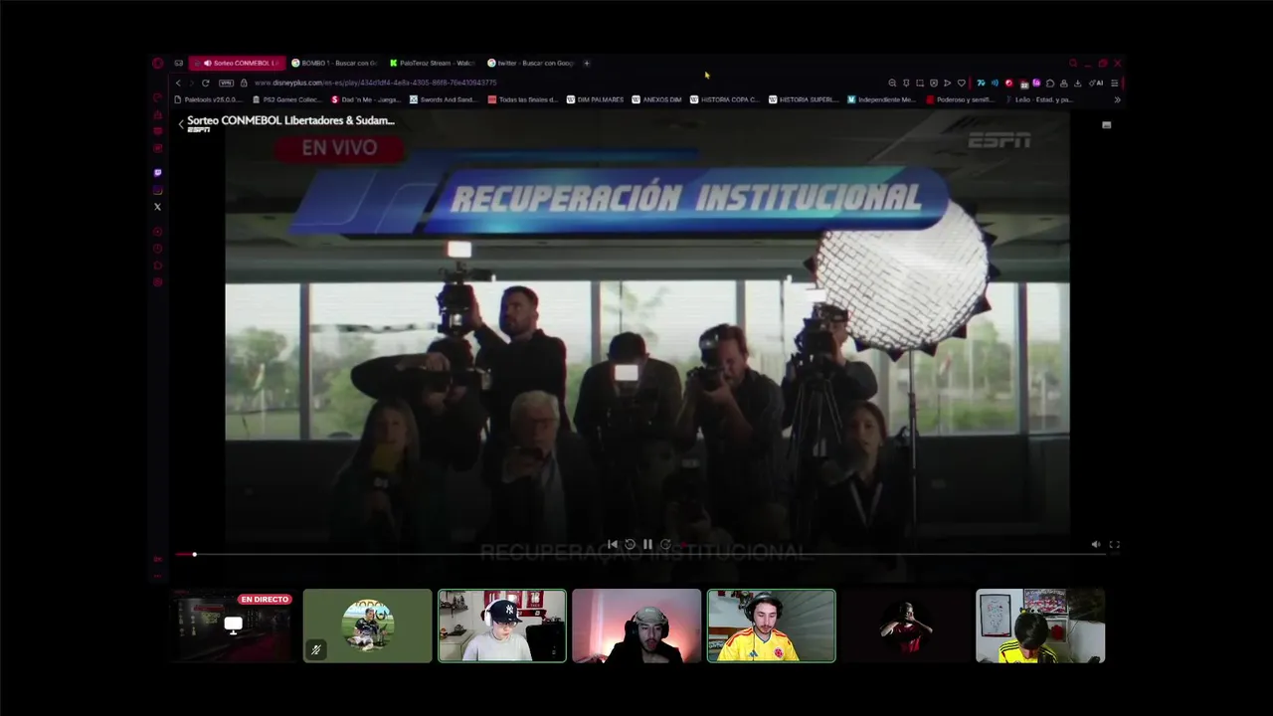1273x716 pixels.
Task: Reload the Disney Plus page
Action: [206, 83]
